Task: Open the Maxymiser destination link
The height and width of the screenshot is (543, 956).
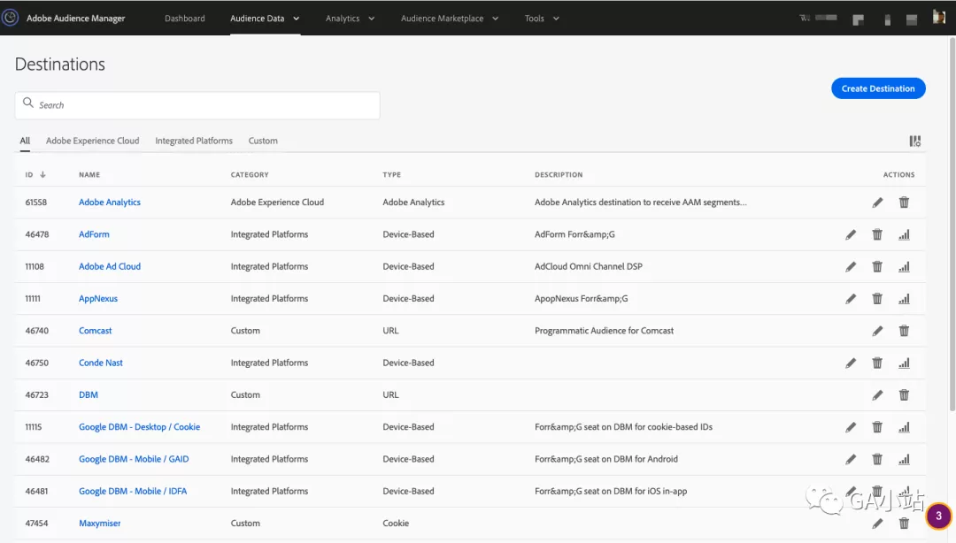Action: [100, 524]
